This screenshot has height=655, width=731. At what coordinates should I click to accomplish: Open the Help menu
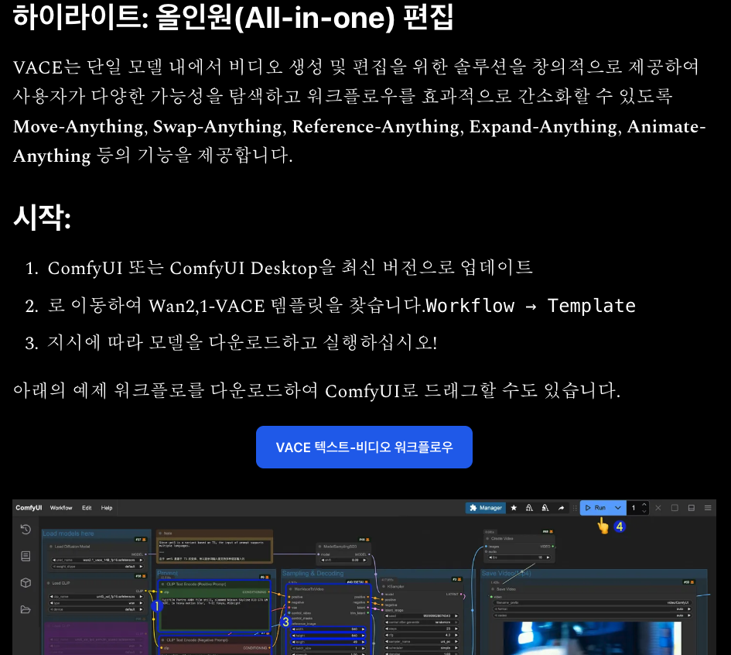[x=107, y=508]
